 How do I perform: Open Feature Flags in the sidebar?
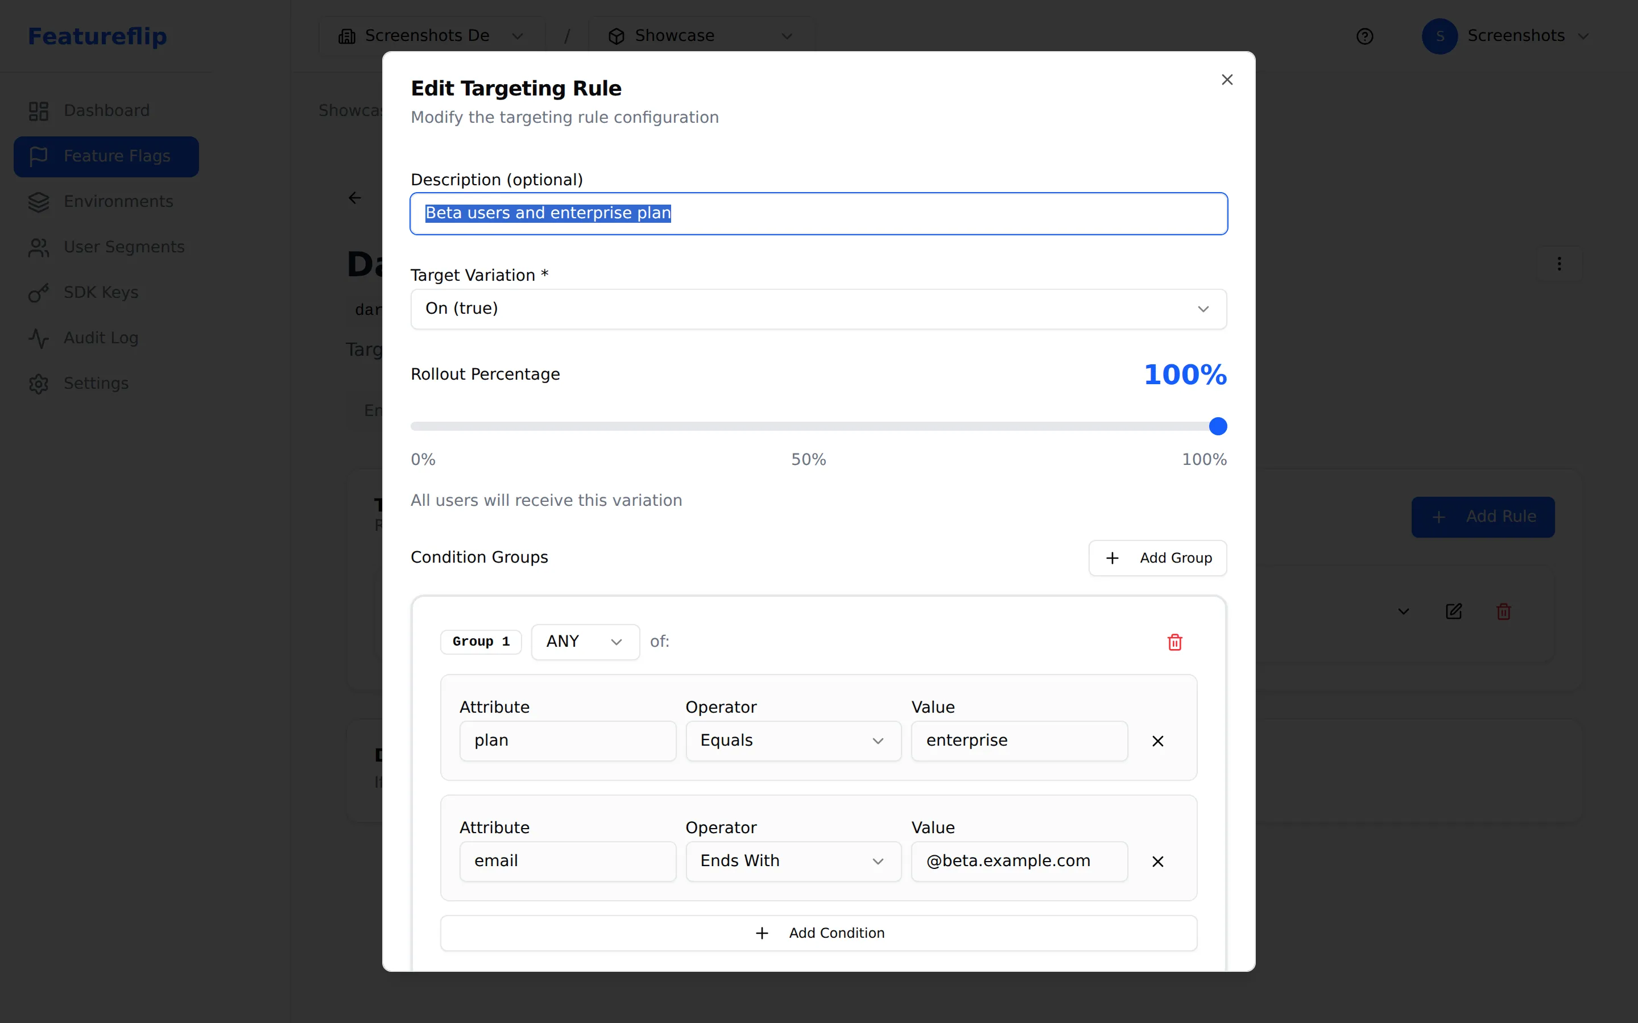point(106,156)
